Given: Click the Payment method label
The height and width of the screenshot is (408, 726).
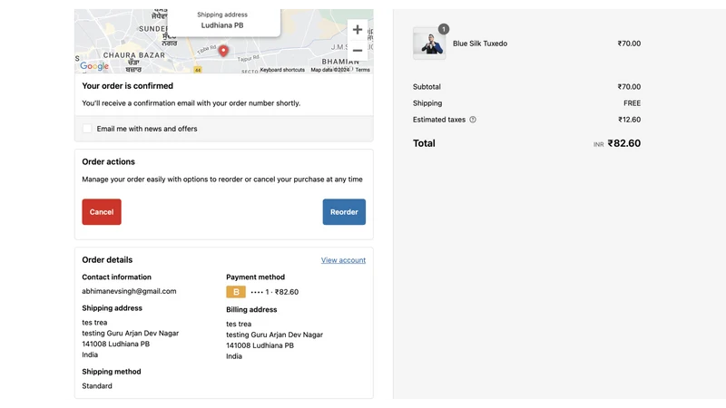Looking at the screenshot, I should click(x=255, y=277).
